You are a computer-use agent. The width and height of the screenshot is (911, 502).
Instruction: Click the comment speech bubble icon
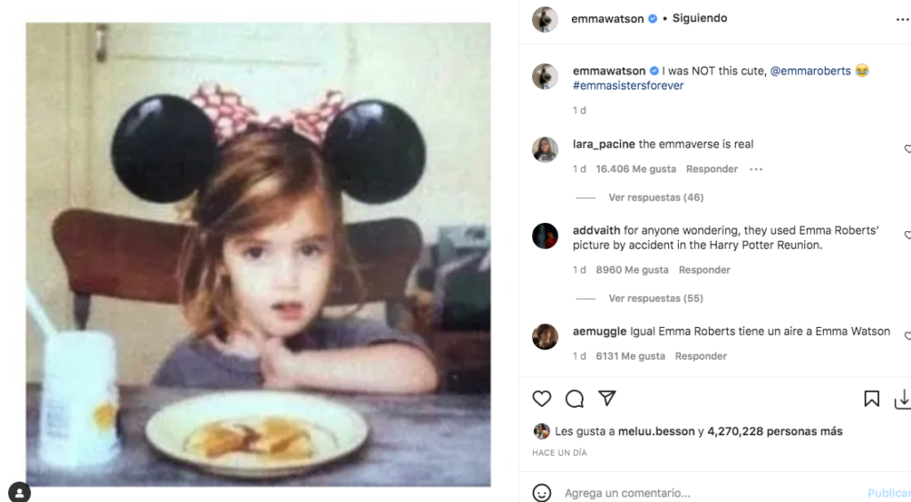(x=575, y=399)
